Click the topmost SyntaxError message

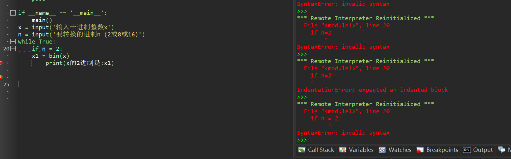point(343,4)
